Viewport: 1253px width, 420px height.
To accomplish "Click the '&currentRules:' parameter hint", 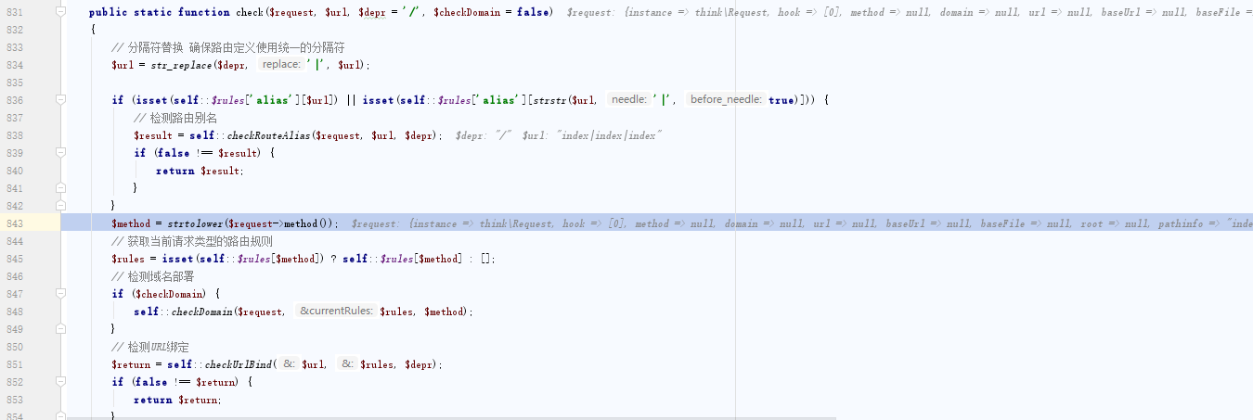I will [x=335, y=312].
